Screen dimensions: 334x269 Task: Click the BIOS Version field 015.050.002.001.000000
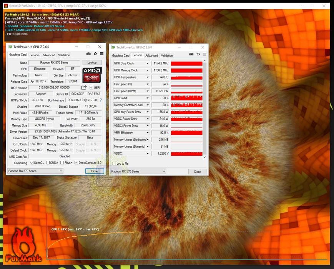(54, 87)
